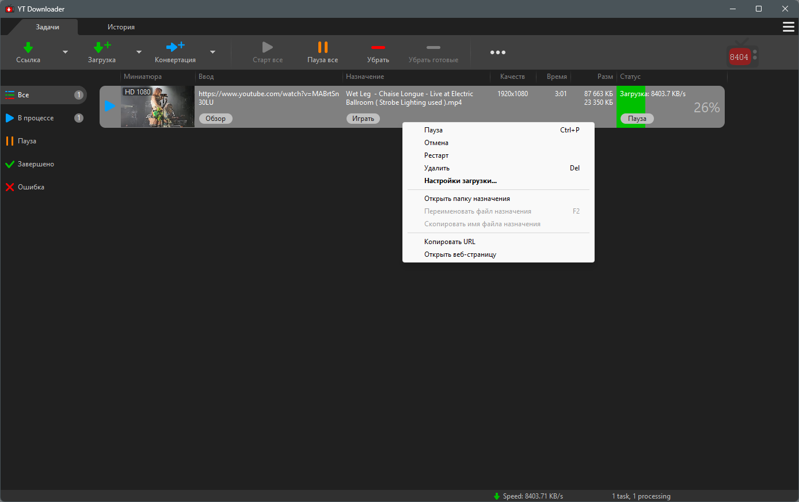
Task: Expand the Ссылка dropdown arrow
Action: [65, 52]
